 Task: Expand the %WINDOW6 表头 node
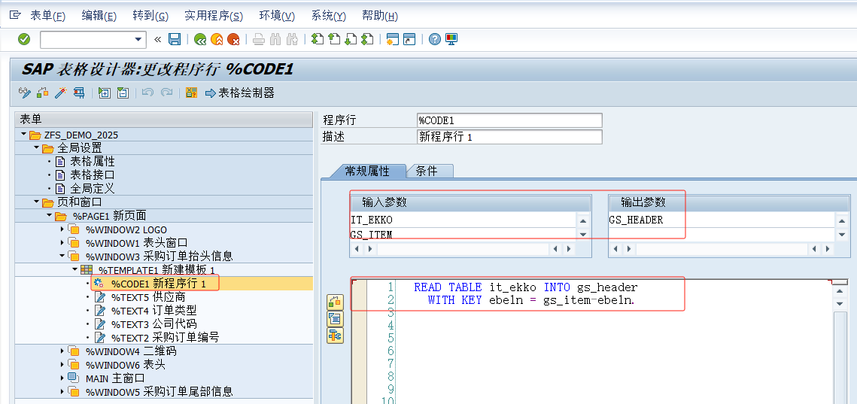click(62, 365)
